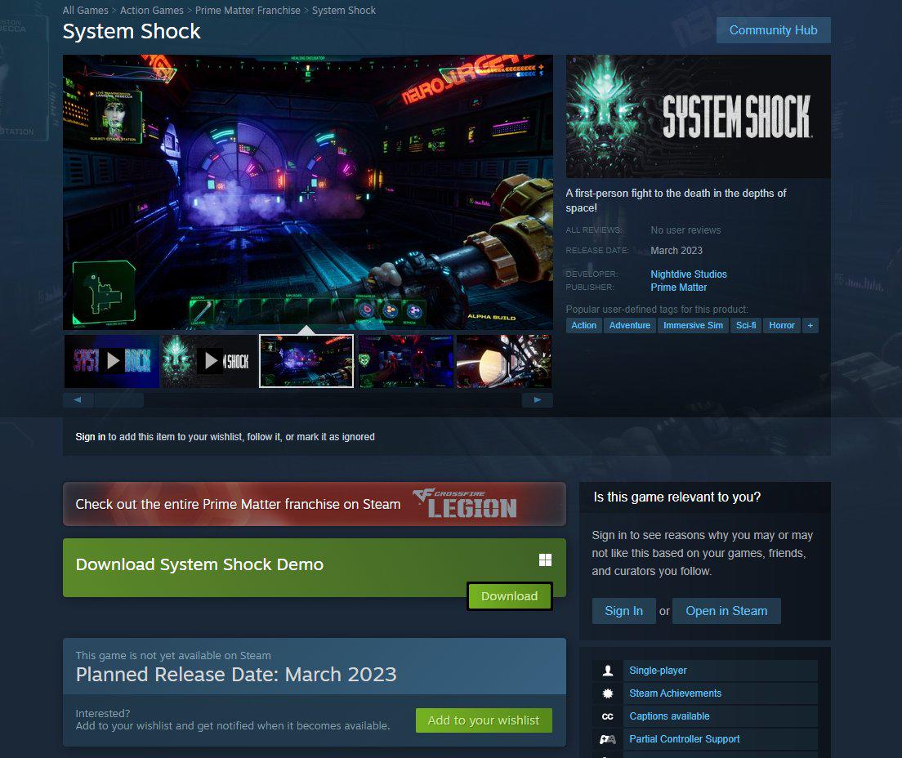902x758 pixels.
Task: Play the first System Shock trailer thumbnail
Action: (112, 361)
